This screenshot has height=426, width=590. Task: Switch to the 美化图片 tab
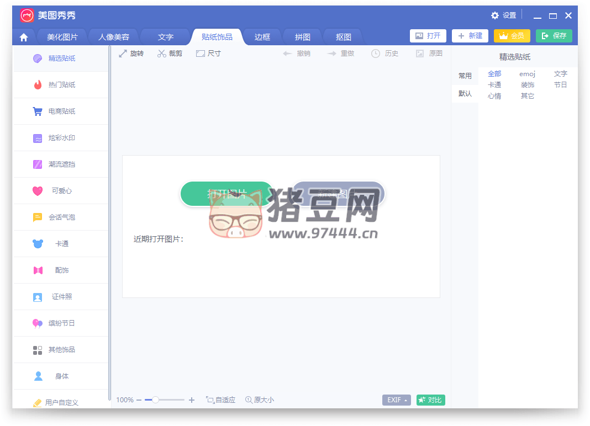[x=62, y=37]
